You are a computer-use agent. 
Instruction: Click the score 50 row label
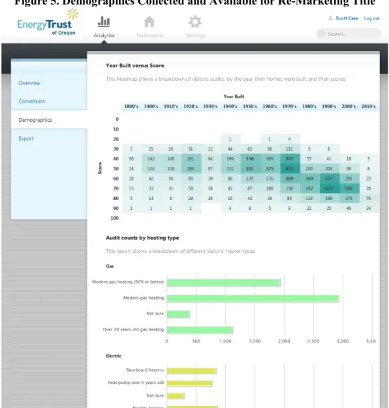(x=116, y=169)
